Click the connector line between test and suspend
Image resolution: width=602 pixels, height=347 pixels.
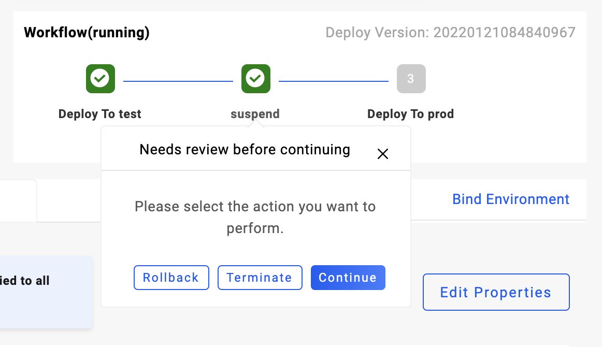click(x=178, y=81)
